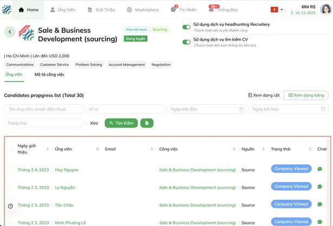Open the Vietnam flag language dropdown

click(x=277, y=9)
